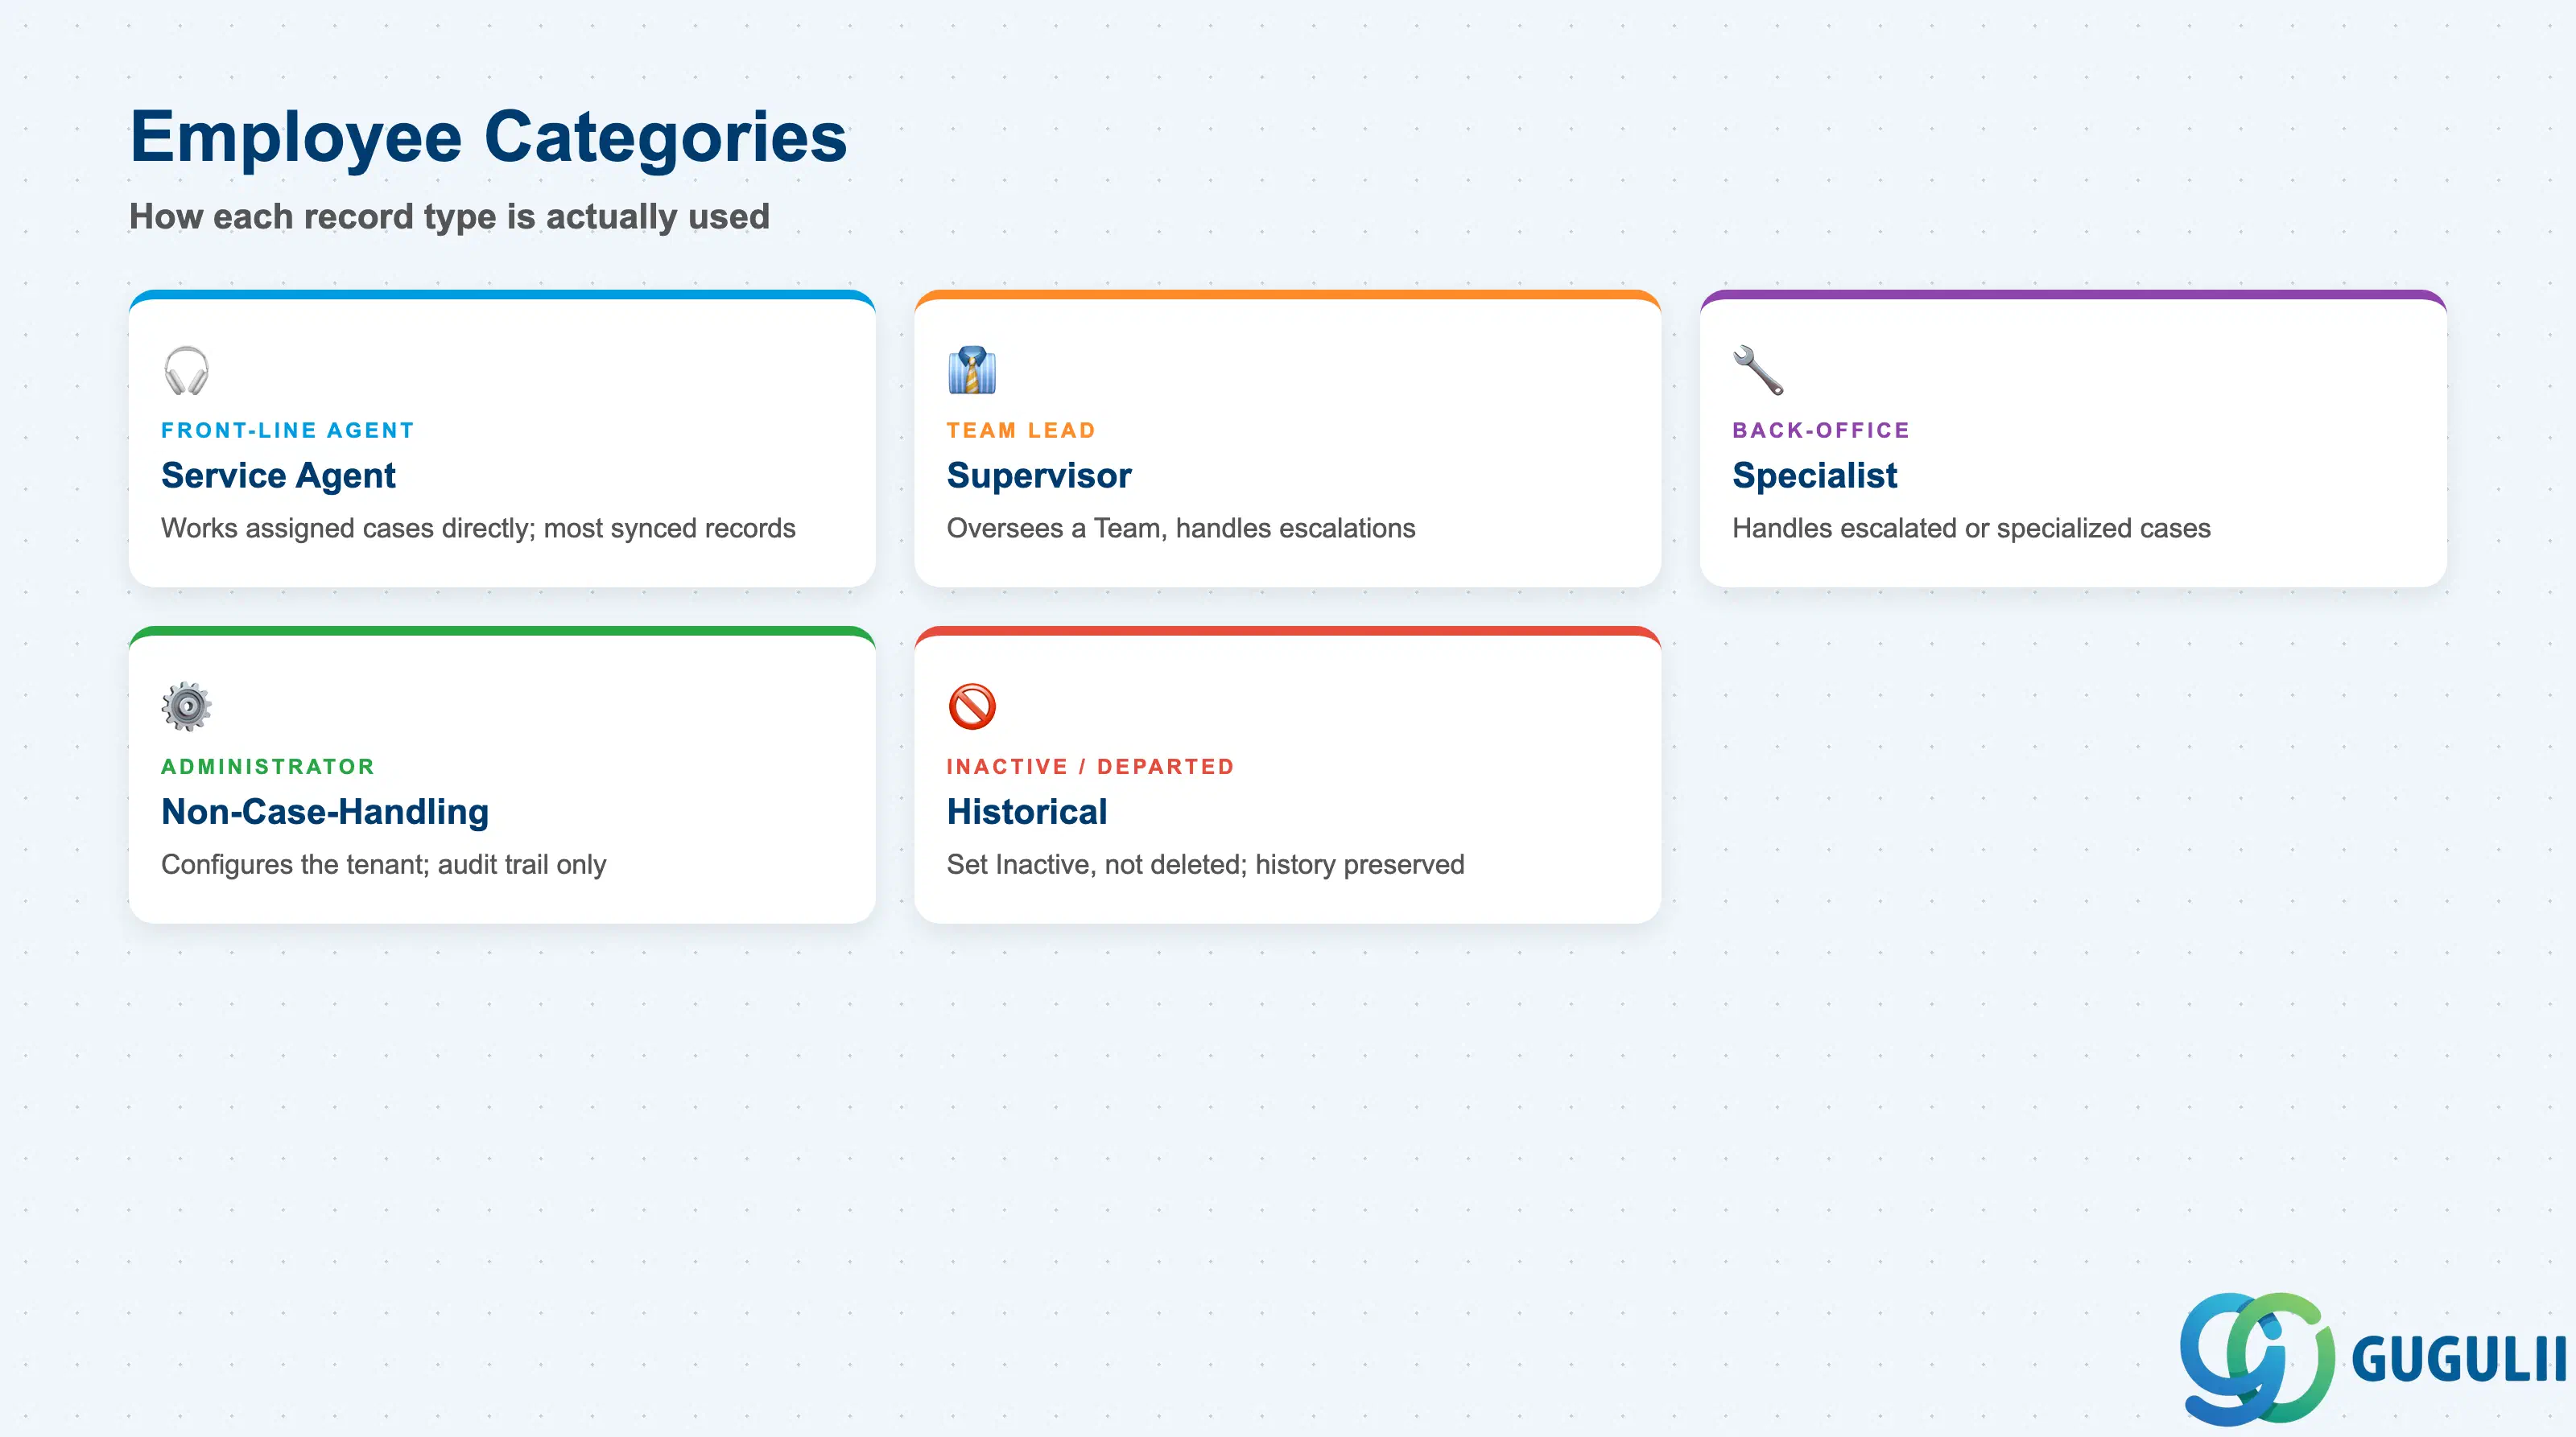Click the ADMINISTRATOR label
The image size is (2576, 1437).
[268, 767]
